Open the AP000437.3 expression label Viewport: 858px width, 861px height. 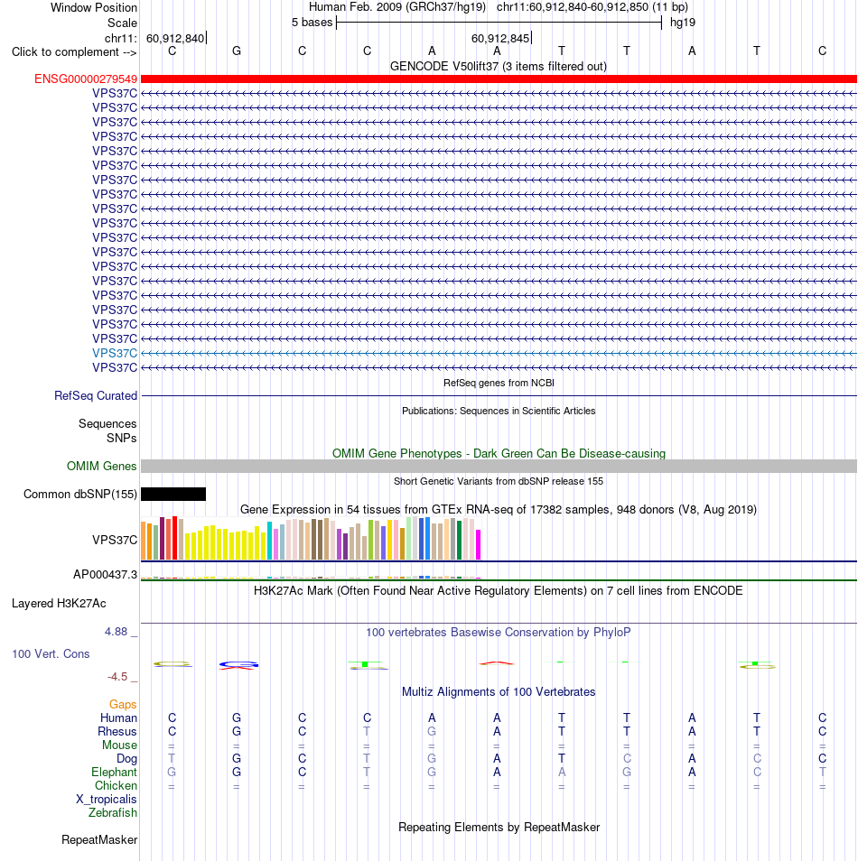coord(106,574)
